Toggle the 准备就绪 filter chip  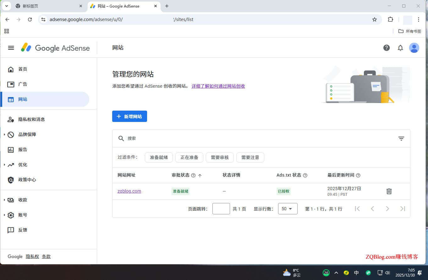[x=159, y=157]
